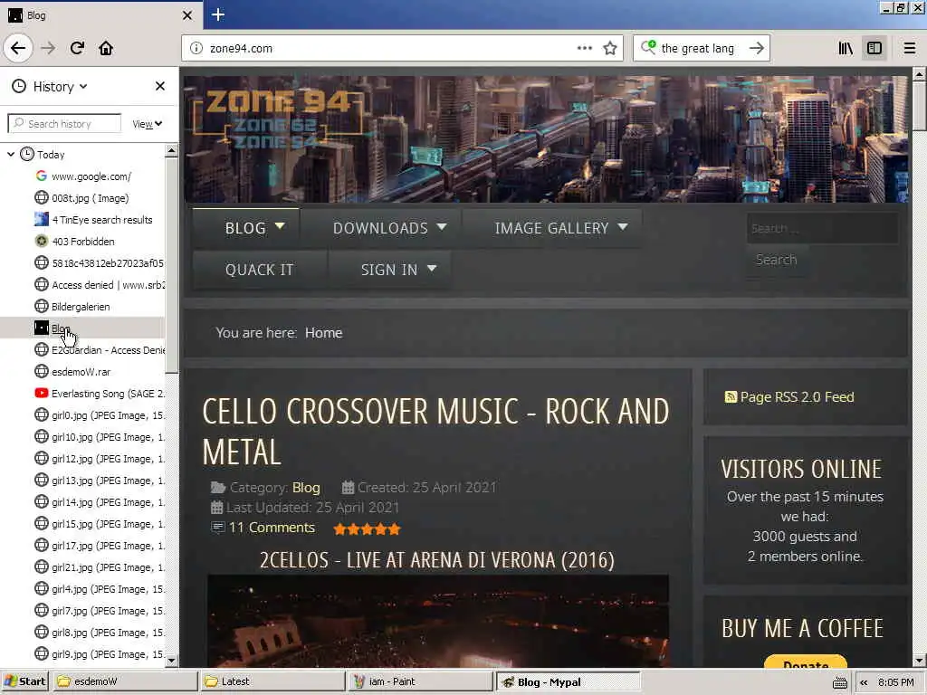This screenshot has width=927, height=695.
Task: Expand the system tray arrows
Action: pos(864,682)
